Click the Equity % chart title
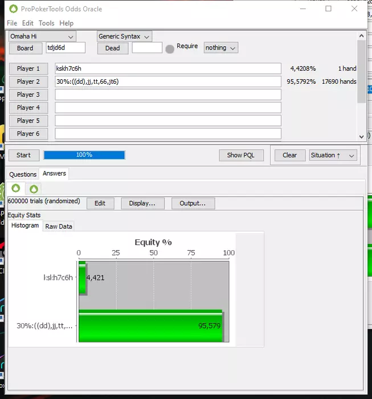 153,242
